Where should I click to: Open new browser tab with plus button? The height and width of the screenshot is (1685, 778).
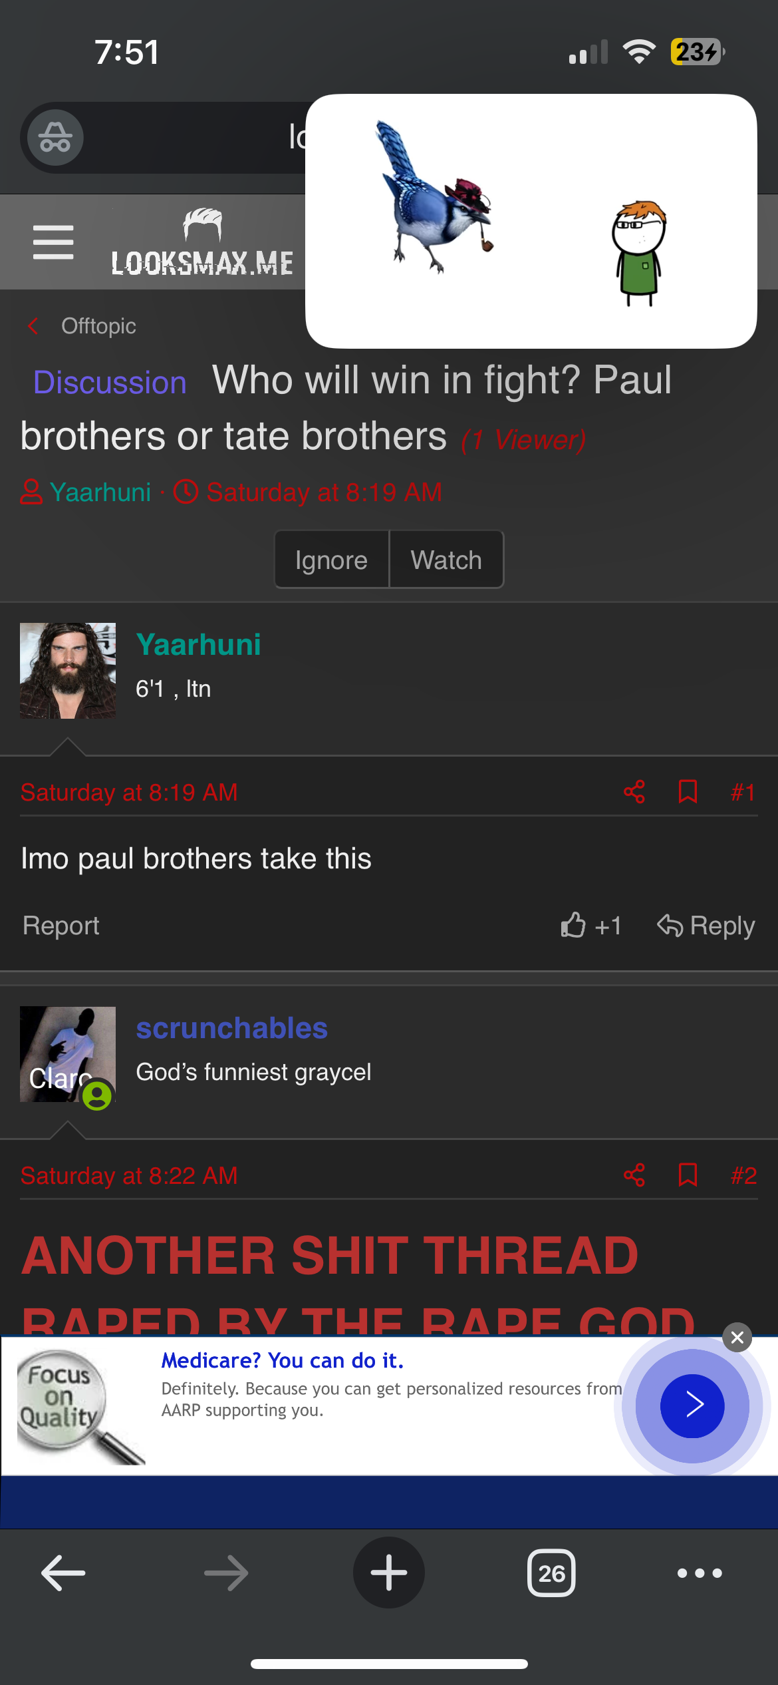389,1573
